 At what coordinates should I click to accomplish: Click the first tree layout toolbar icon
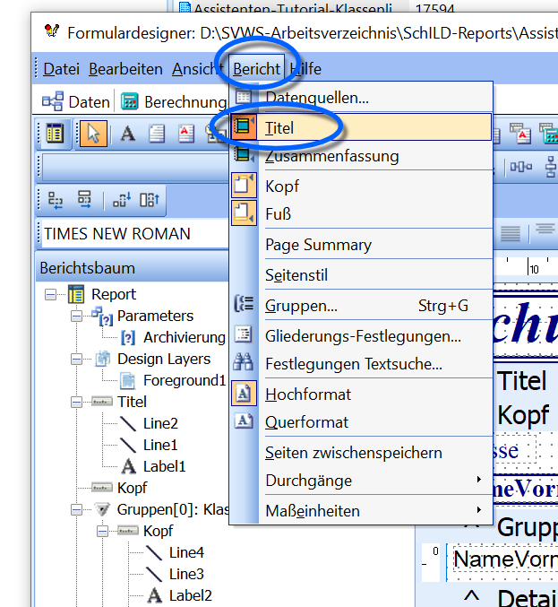(x=56, y=200)
